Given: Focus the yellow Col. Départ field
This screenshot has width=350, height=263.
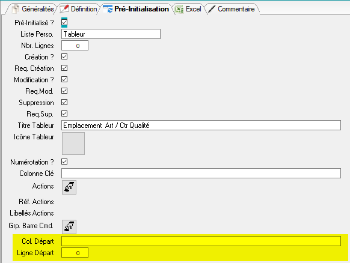Looking at the screenshot, I should pyautogui.click(x=201, y=241).
